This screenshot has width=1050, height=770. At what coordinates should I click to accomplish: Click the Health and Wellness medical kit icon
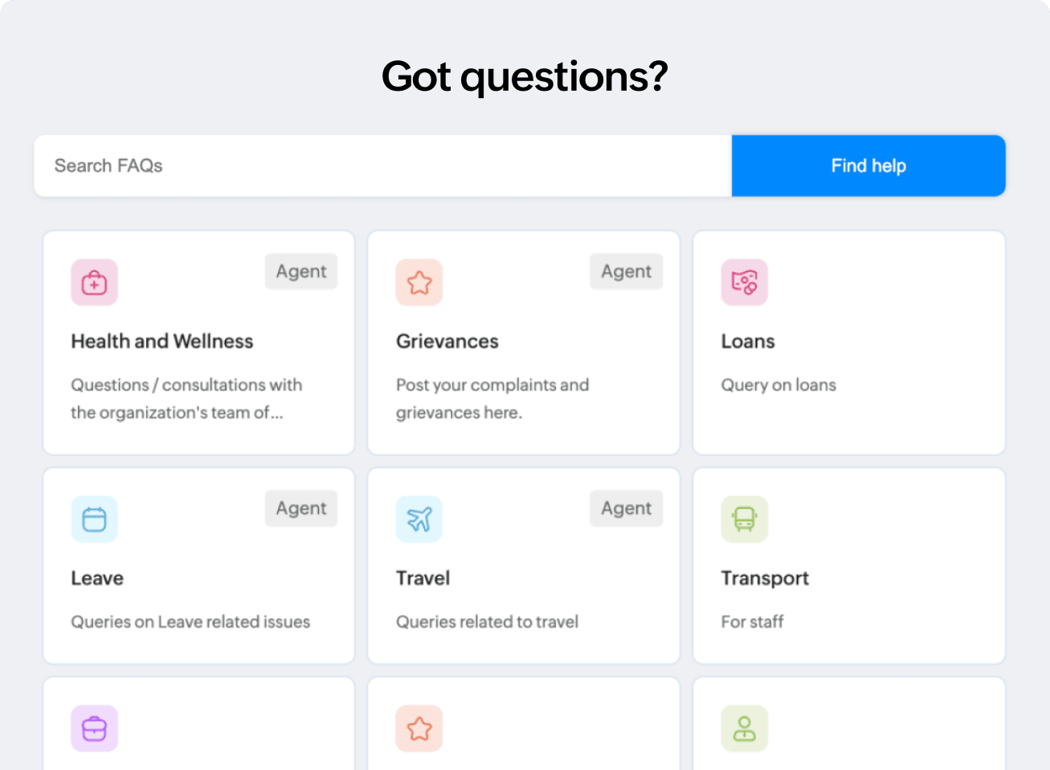coord(94,283)
